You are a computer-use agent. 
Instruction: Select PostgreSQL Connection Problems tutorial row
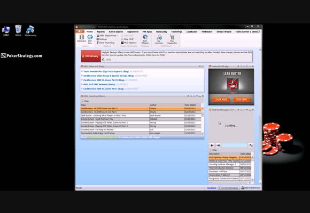pos(230,178)
